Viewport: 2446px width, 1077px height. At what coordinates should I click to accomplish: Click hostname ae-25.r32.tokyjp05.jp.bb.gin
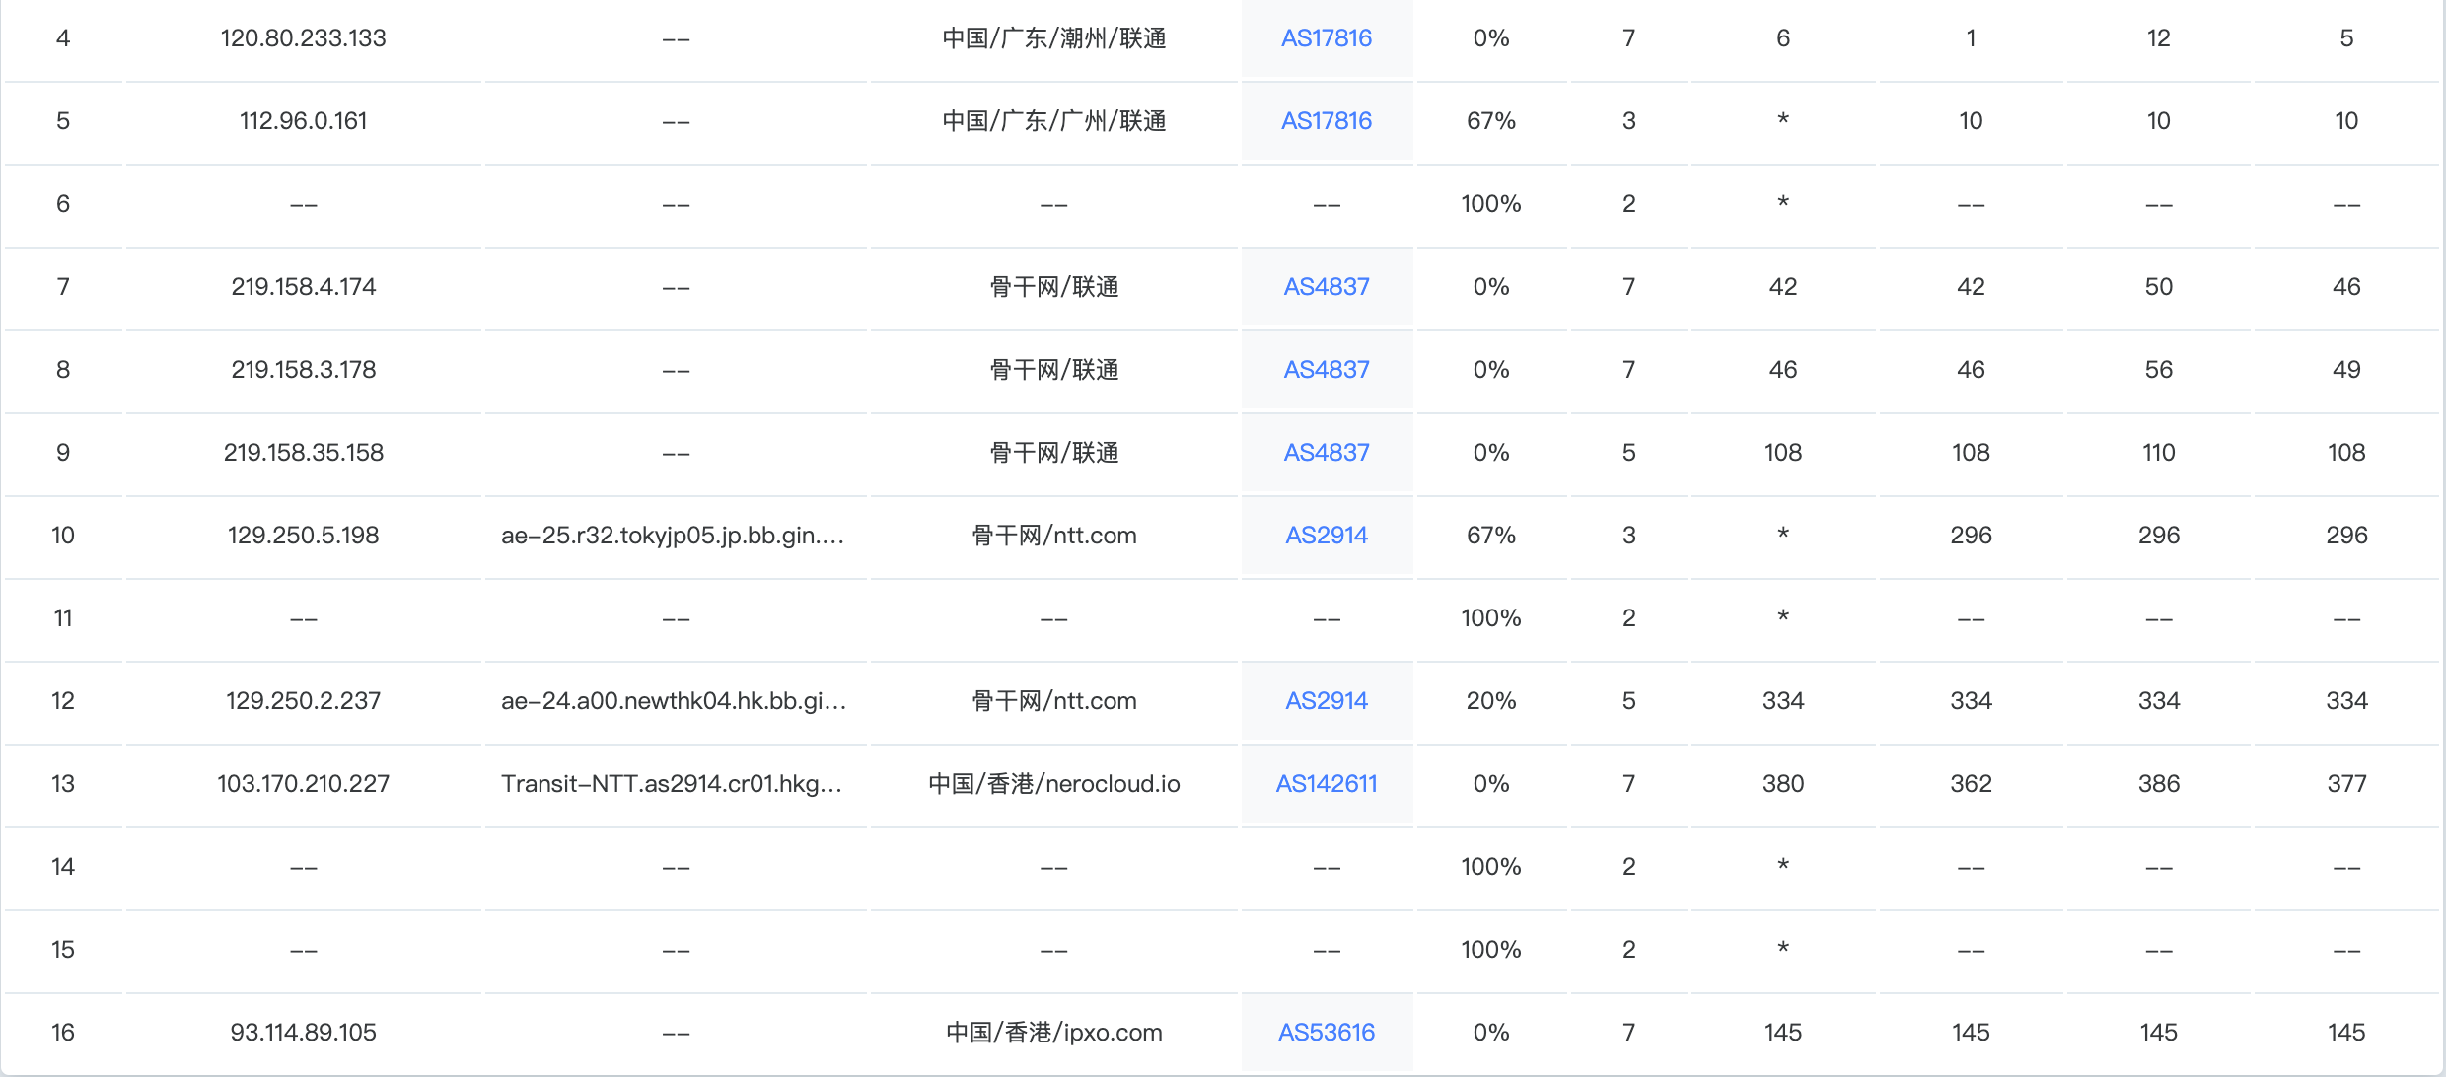click(x=673, y=536)
